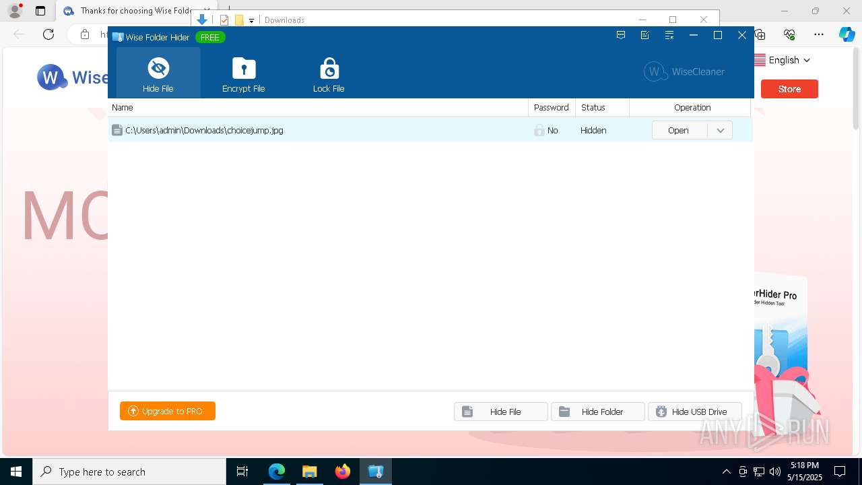Viewport: 862px width, 485px height.
Task: Open Edge tab actions menu icon
Action: pyautogui.click(x=40, y=11)
